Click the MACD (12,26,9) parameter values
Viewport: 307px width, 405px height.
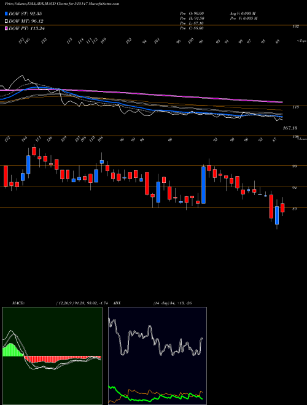pyautogui.click(x=84, y=303)
